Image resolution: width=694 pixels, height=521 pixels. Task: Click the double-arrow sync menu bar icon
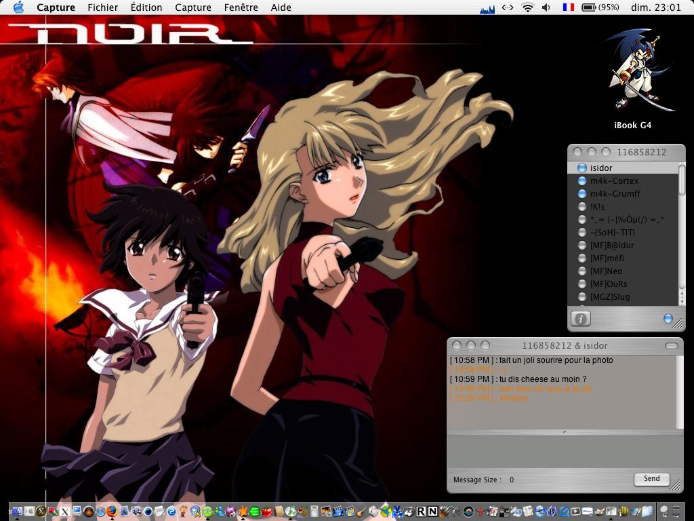click(x=507, y=7)
